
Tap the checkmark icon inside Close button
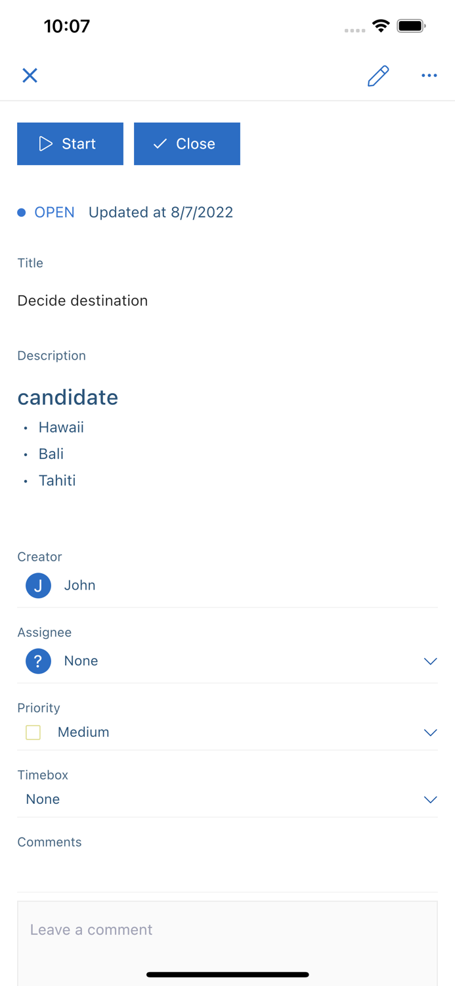[159, 143]
